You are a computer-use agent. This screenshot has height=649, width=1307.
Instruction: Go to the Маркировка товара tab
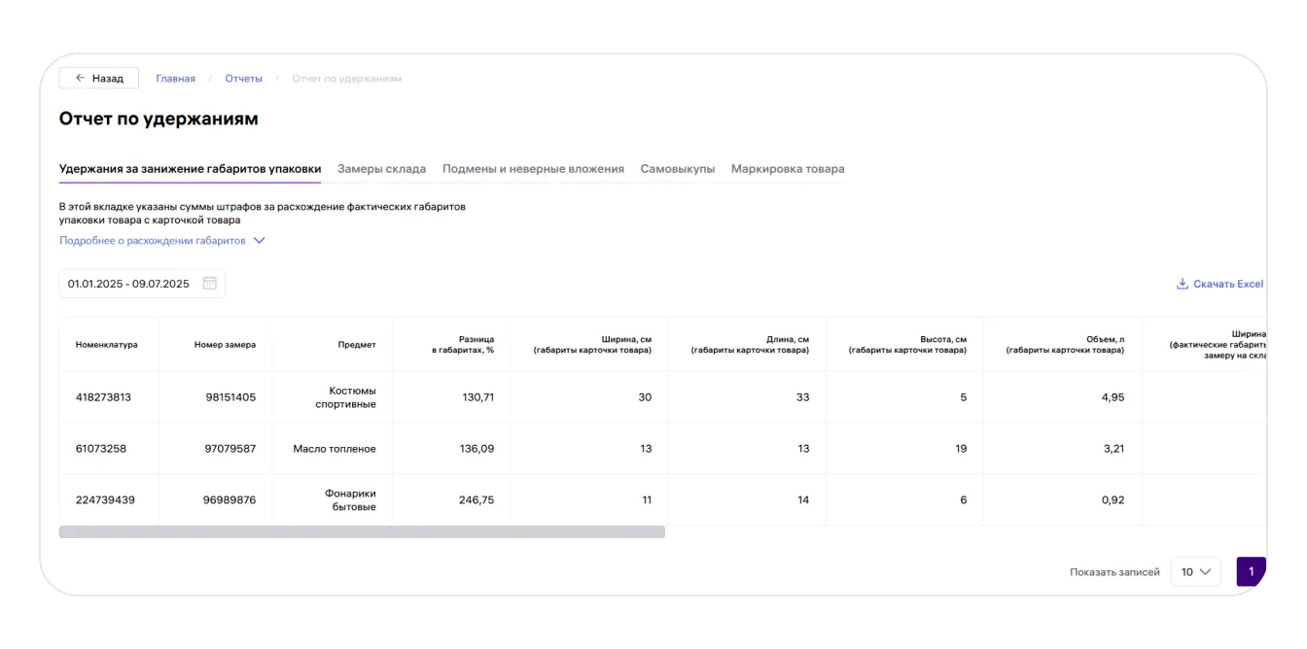[788, 169]
